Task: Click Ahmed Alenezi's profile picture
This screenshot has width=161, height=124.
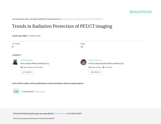Action: [15, 62]
